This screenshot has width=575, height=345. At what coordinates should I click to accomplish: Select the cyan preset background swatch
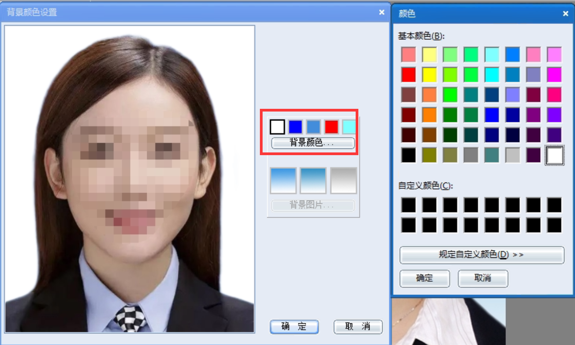click(348, 127)
